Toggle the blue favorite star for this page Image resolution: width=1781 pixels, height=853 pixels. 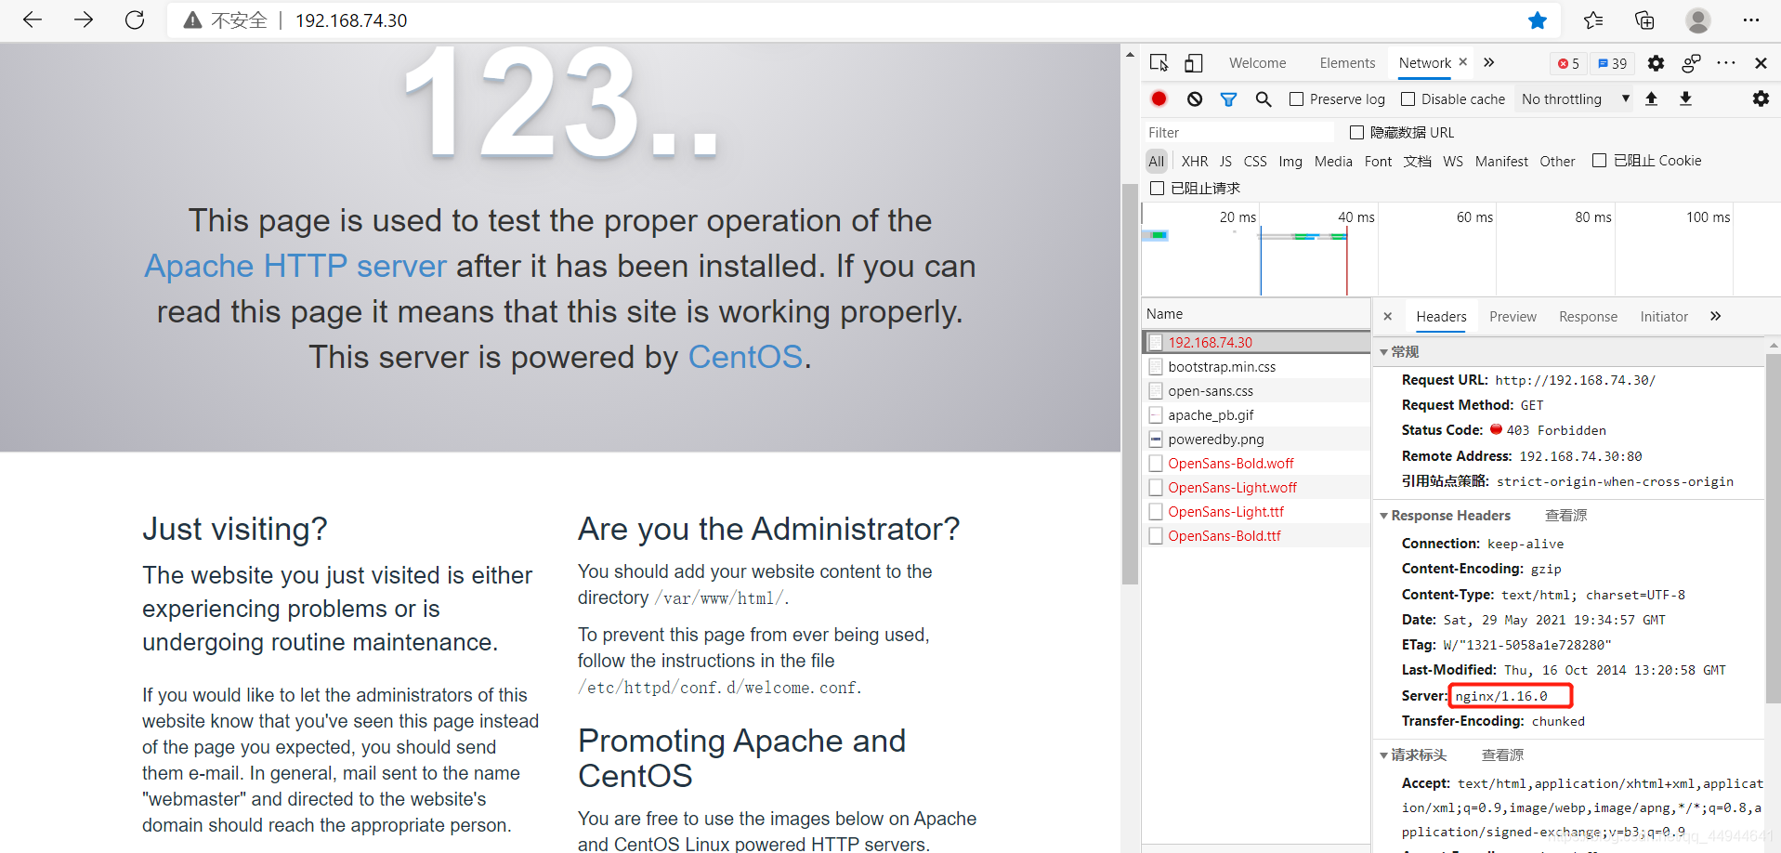click(x=1538, y=20)
